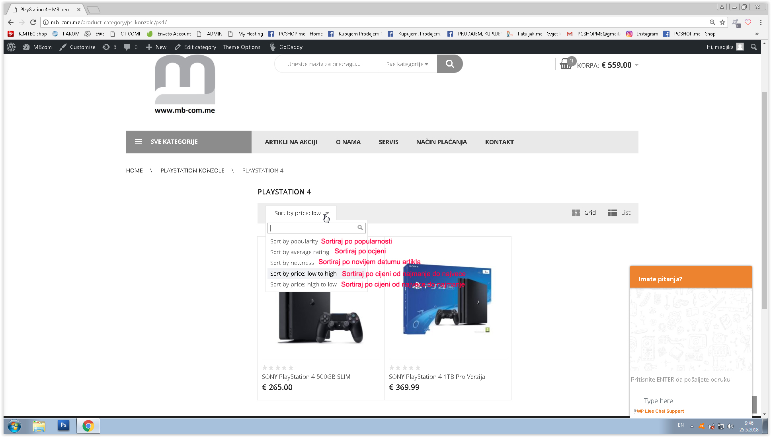Viewport: 771px width, 437px height.
Task: Open File Explorer from taskbar
Action: [x=39, y=426]
